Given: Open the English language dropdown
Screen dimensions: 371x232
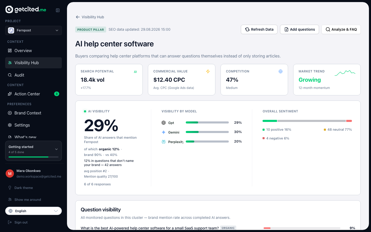Looking at the screenshot, I should point(33,211).
